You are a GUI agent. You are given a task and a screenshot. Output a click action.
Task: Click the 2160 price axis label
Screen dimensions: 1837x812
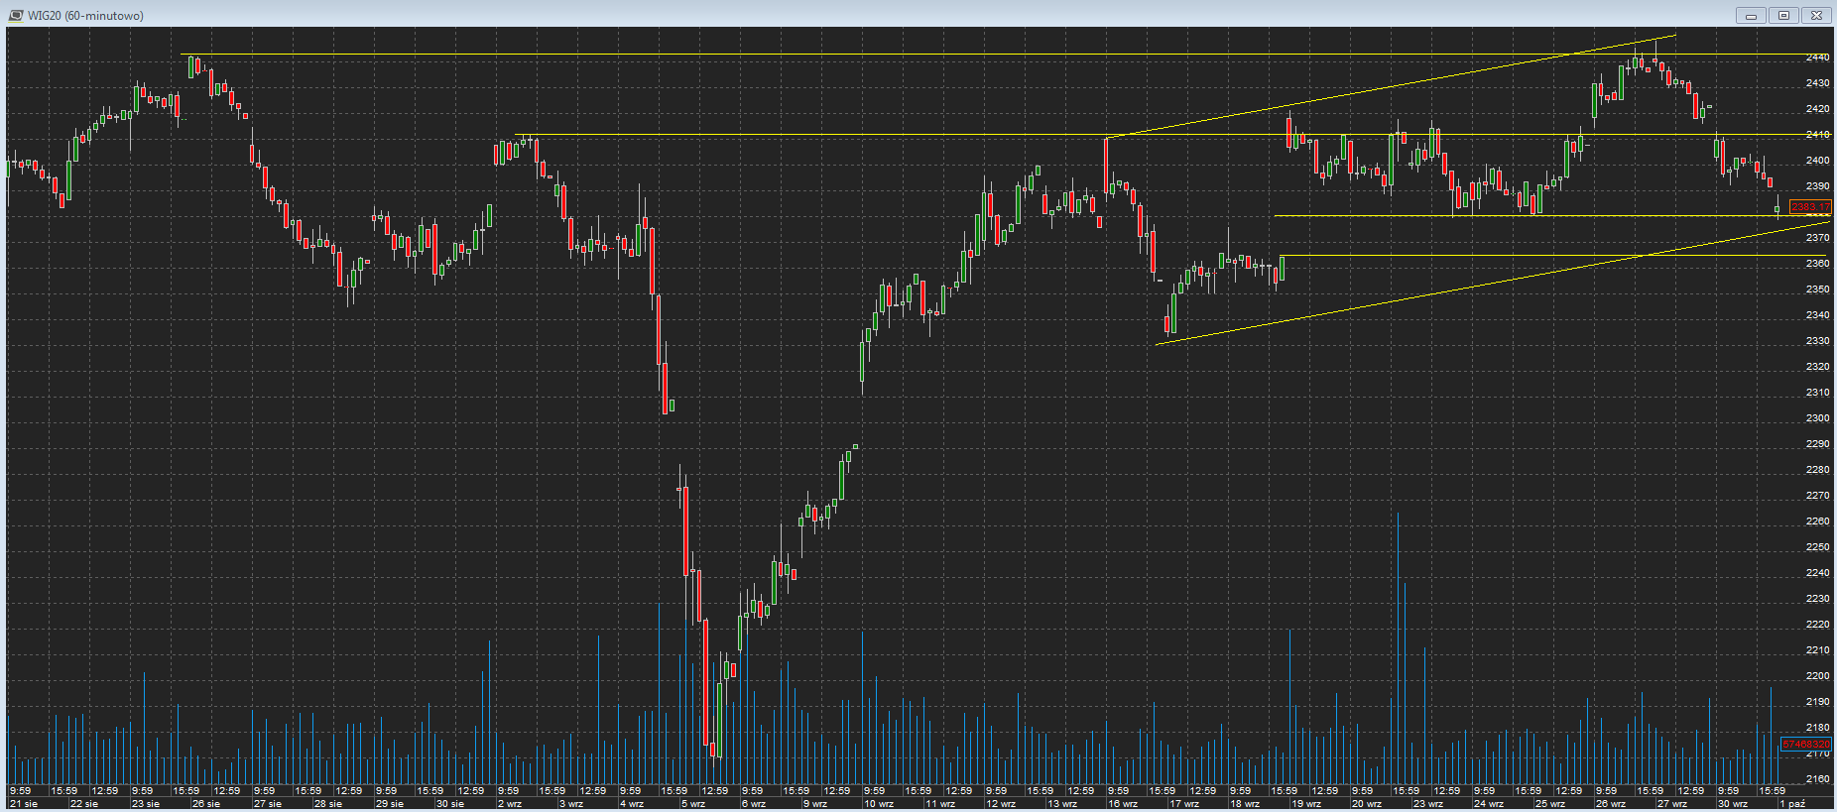1818,779
